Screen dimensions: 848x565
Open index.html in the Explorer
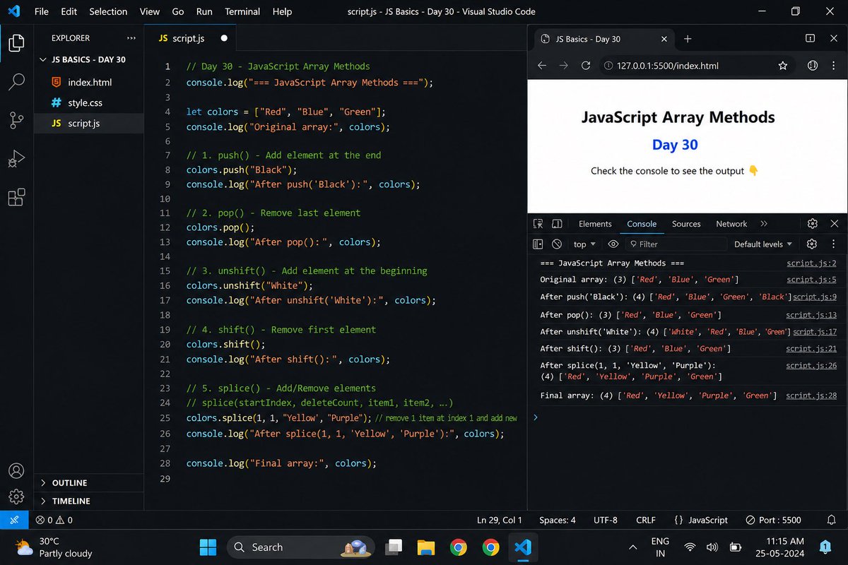[x=89, y=83]
